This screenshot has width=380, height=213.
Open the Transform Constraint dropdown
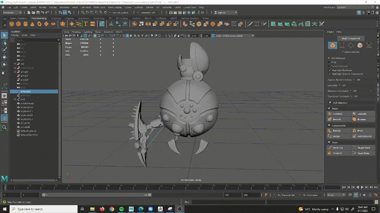[343, 96]
